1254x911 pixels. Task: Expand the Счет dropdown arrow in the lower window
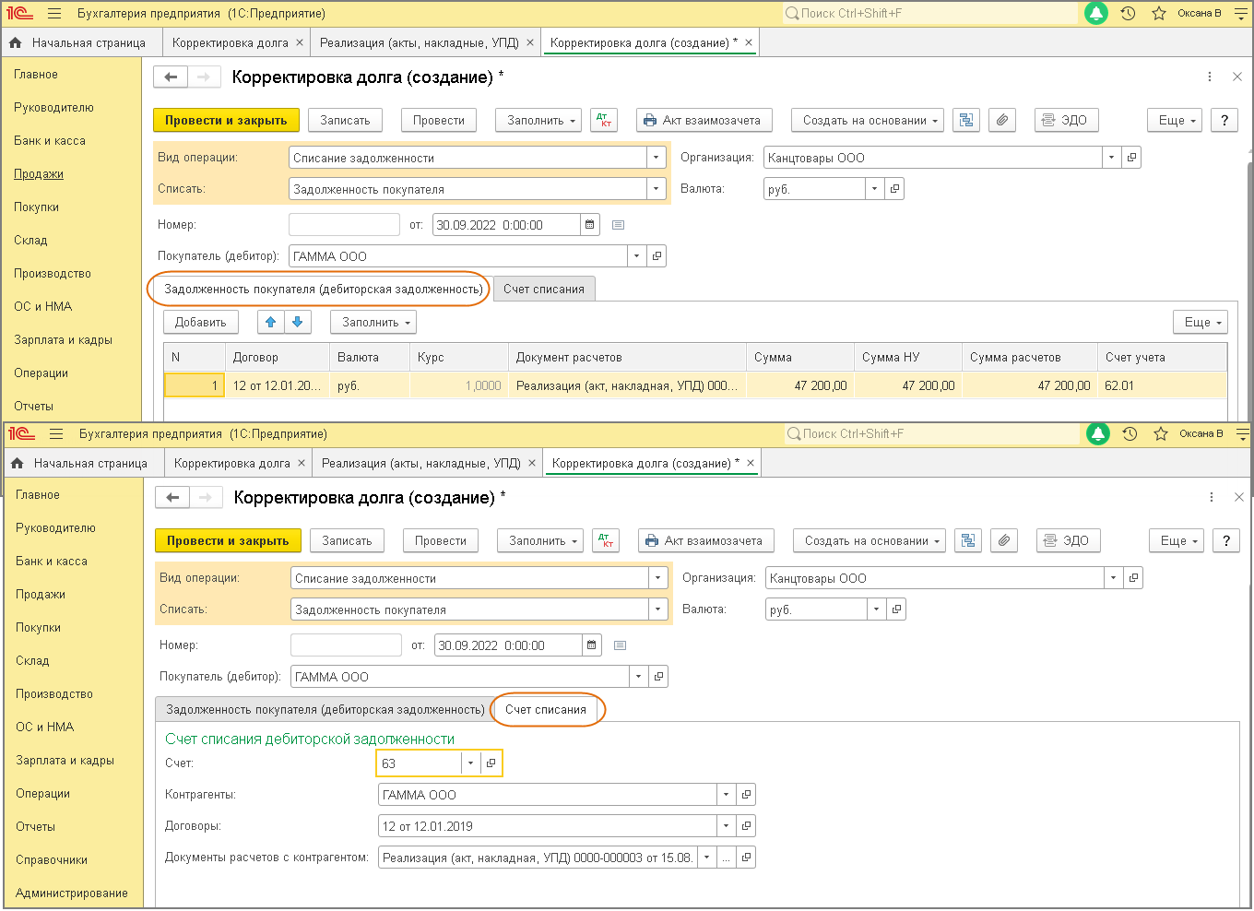click(x=470, y=763)
